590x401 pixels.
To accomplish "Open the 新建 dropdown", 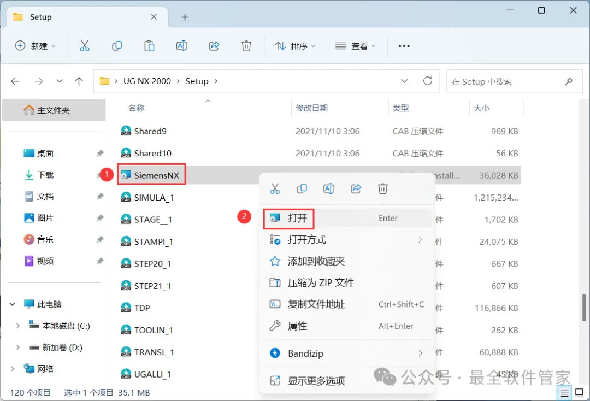I will point(35,46).
